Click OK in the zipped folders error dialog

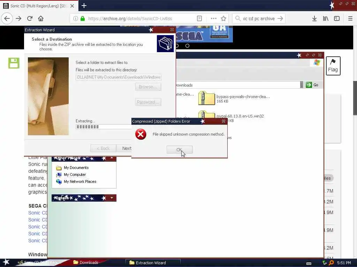coord(180,149)
